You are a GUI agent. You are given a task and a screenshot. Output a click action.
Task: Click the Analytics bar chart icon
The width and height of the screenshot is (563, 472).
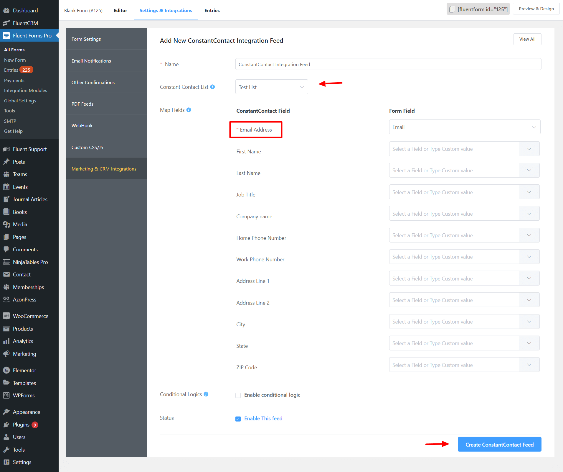pyautogui.click(x=6, y=341)
